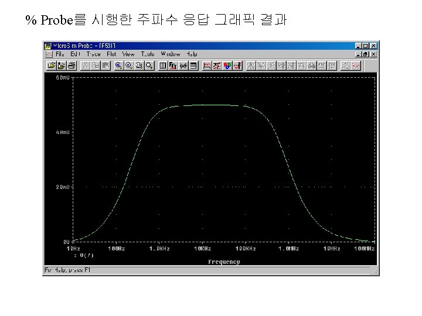Click the 1.0MHz x-axis label
The width and height of the screenshot is (422, 316).
pos(288,249)
